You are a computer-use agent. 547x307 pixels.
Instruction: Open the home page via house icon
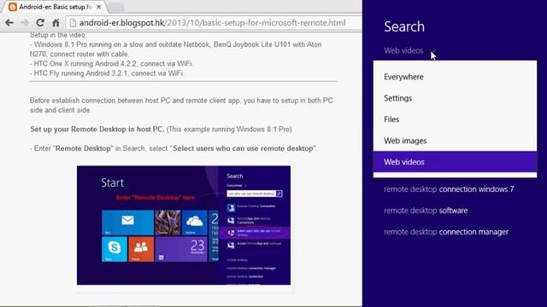(x=56, y=23)
